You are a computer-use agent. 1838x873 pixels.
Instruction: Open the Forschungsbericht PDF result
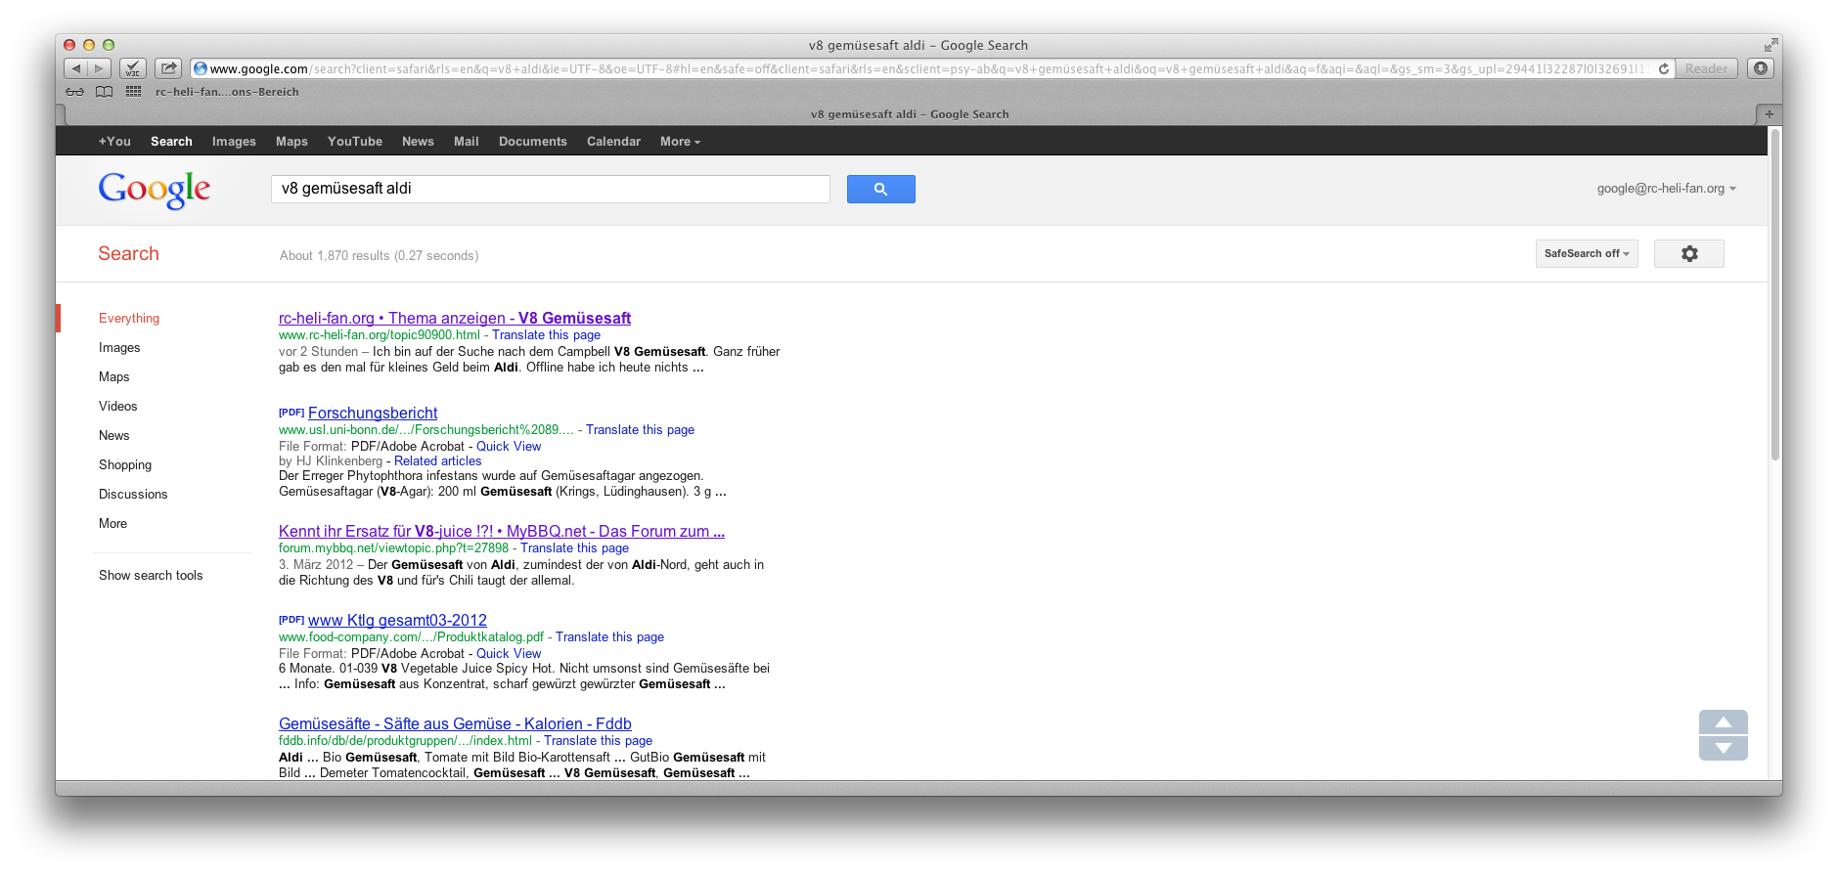(373, 414)
